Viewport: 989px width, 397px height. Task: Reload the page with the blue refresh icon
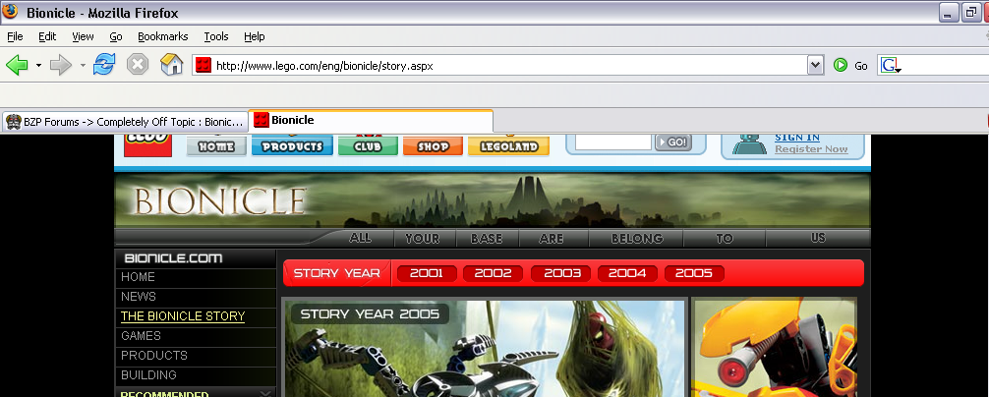coord(104,64)
